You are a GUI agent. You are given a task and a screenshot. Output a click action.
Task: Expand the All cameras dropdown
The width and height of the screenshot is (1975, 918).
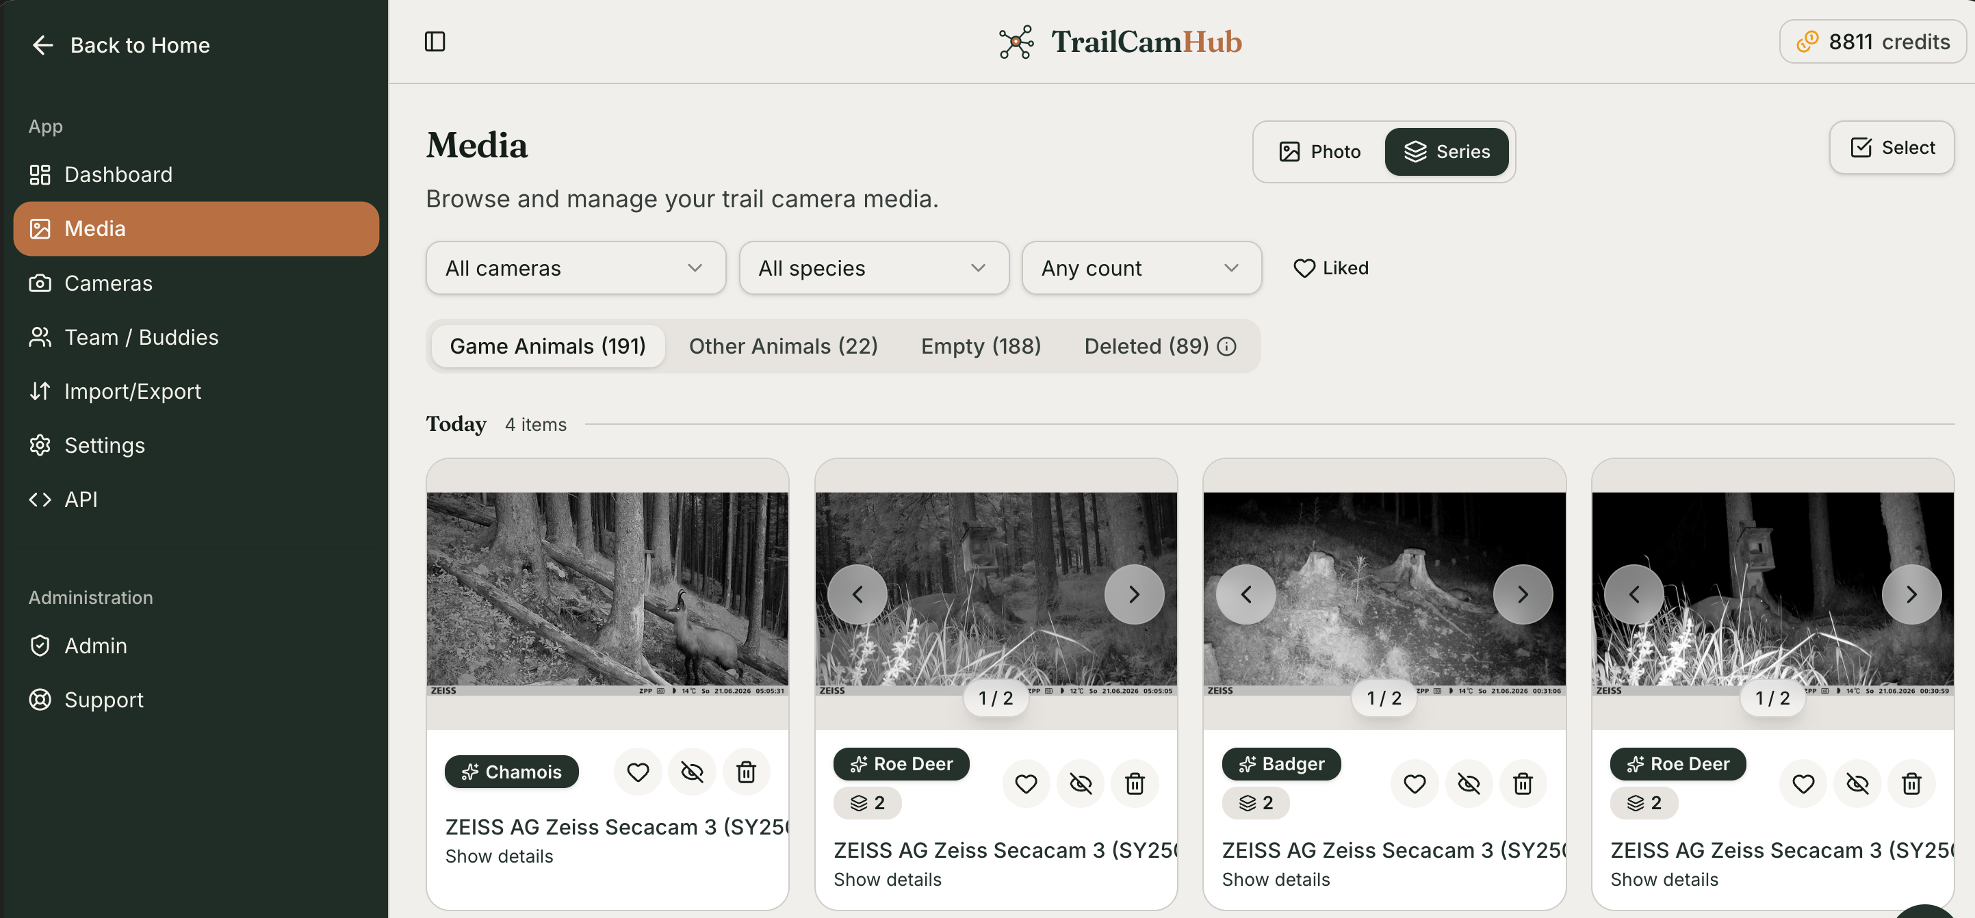576,267
